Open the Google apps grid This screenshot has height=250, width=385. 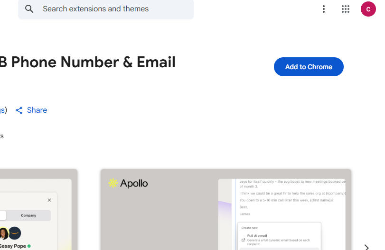(346, 9)
